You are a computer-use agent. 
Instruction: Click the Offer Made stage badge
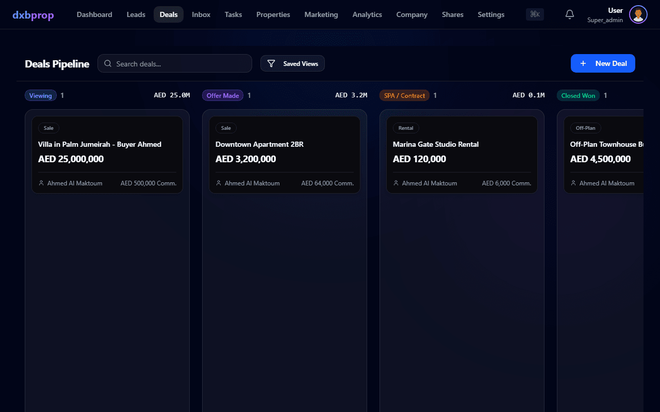point(223,95)
